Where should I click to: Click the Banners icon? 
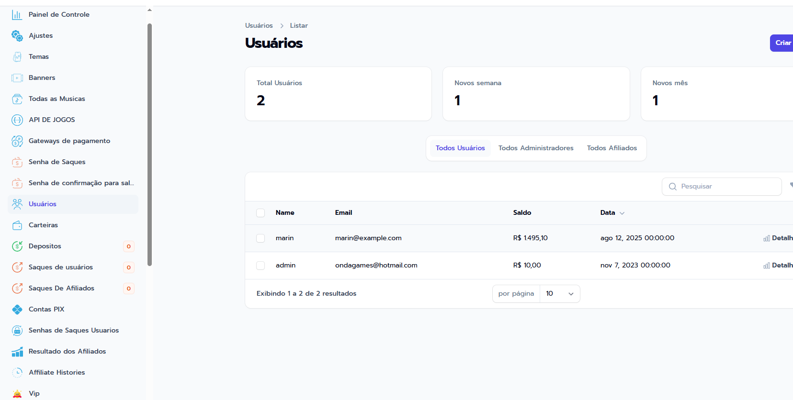pyautogui.click(x=17, y=78)
